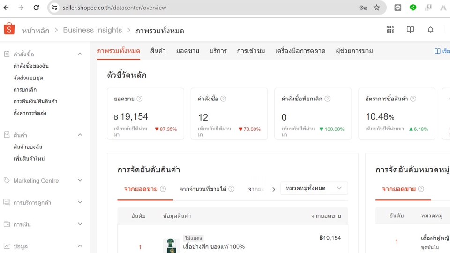Go back with browser back arrow
This screenshot has height=253, width=450.
(6, 8)
